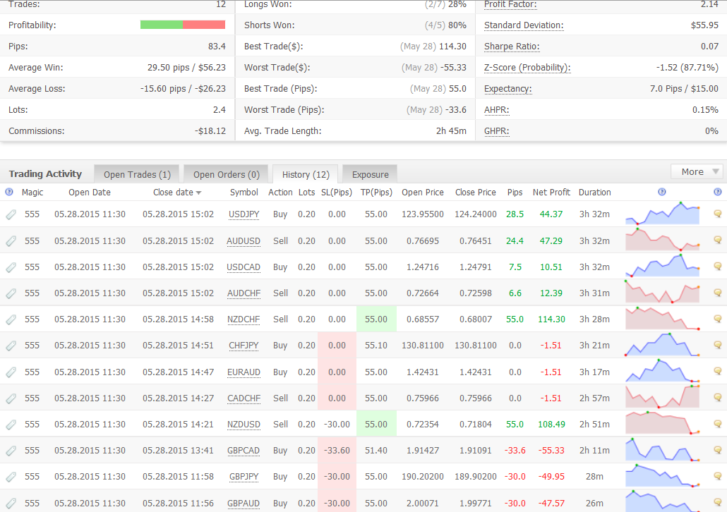
Task: Switch to the Open Orders (0) tab
Action: [x=227, y=175]
